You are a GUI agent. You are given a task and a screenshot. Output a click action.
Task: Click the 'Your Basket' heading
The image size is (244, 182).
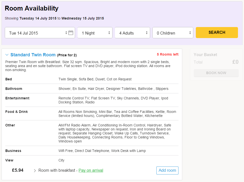click(205, 55)
